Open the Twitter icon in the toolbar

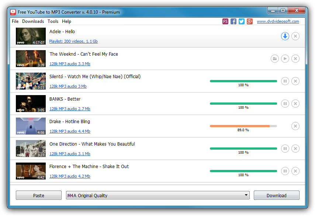241,21
